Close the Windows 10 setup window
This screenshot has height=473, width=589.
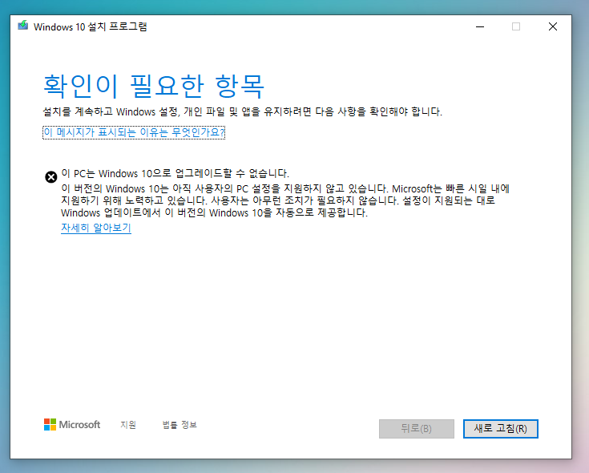[553, 26]
